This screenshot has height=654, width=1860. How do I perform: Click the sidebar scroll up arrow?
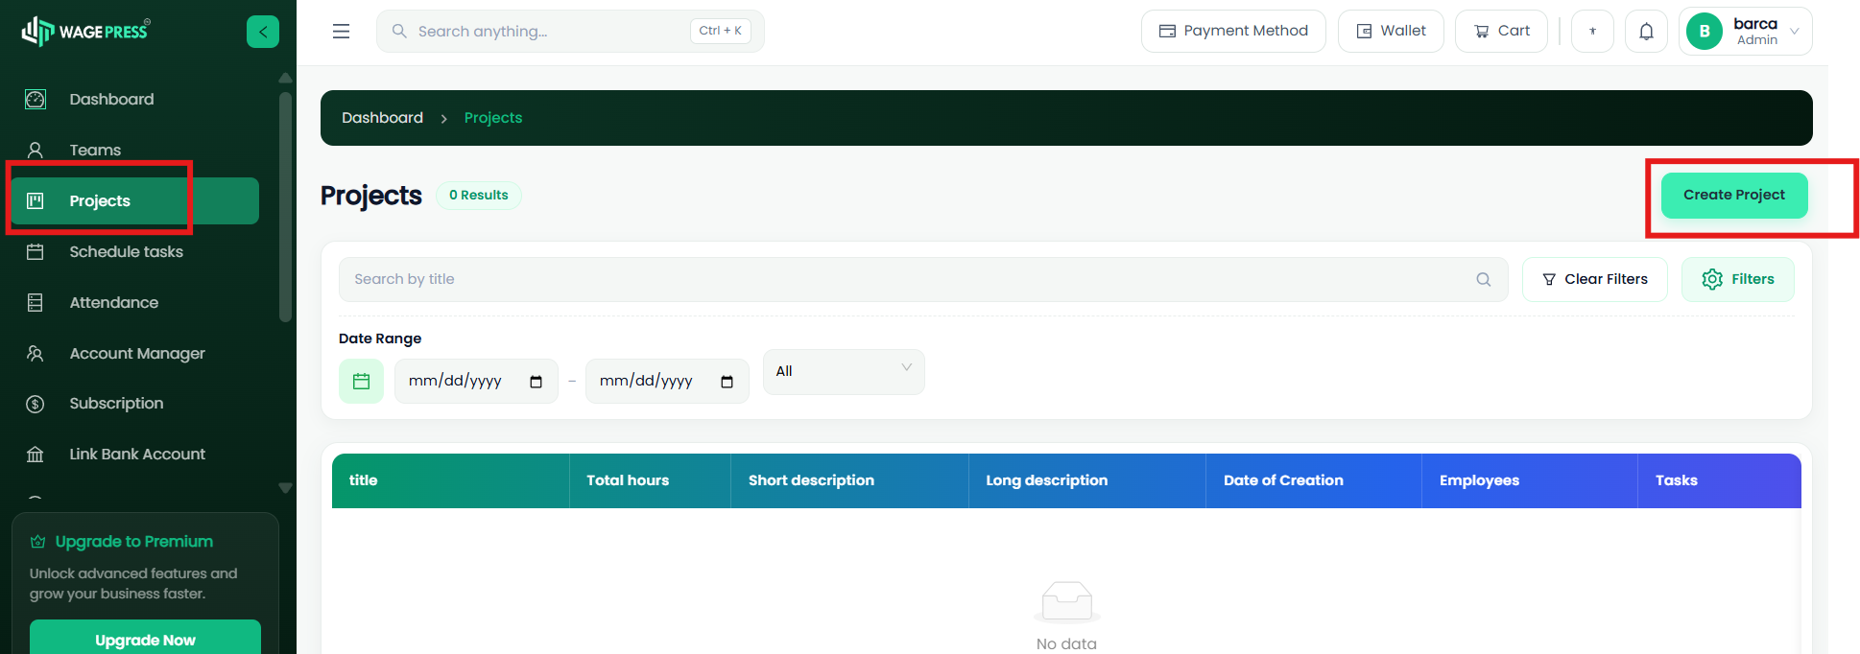point(285,78)
